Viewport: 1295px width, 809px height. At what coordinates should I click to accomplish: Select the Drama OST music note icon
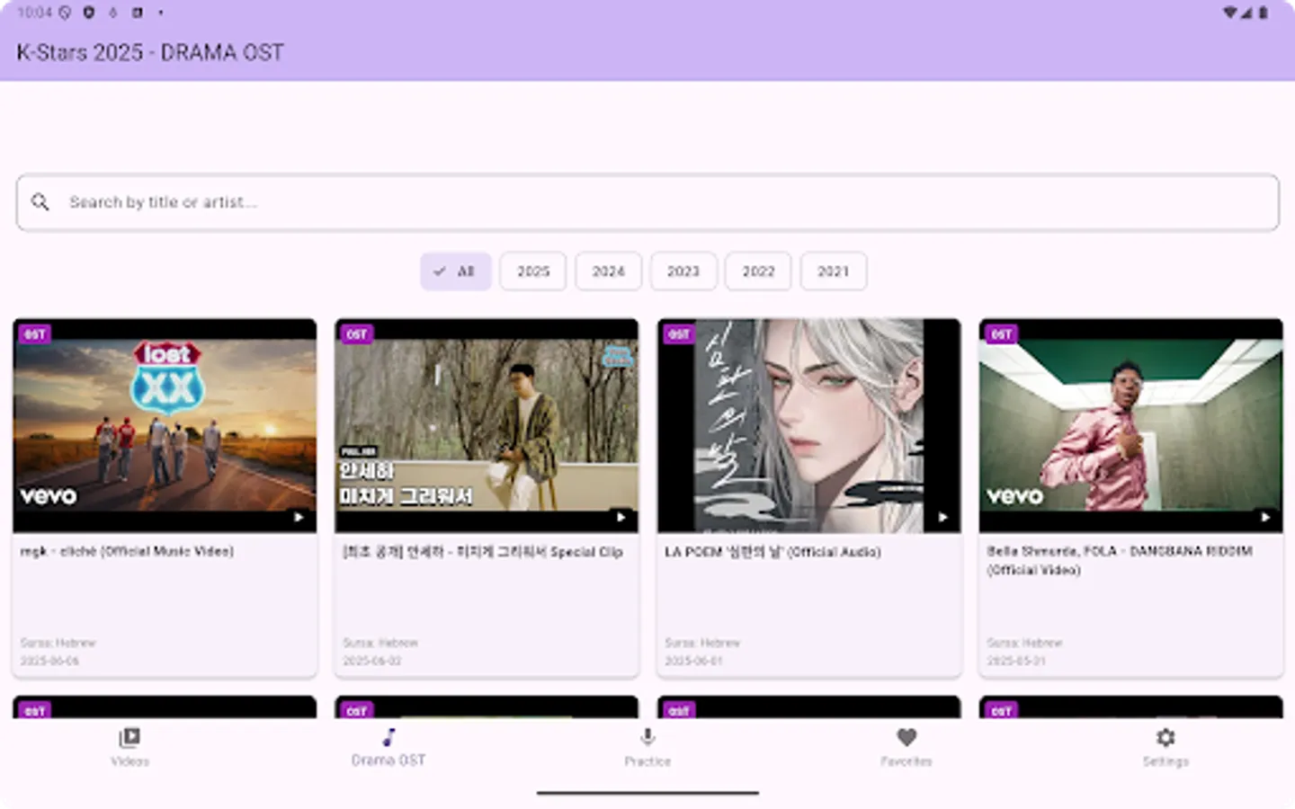388,739
